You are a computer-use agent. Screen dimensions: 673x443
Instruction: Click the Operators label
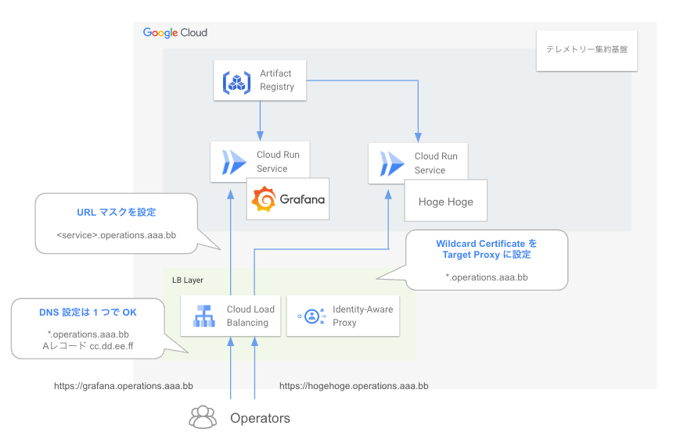(260, 418)
